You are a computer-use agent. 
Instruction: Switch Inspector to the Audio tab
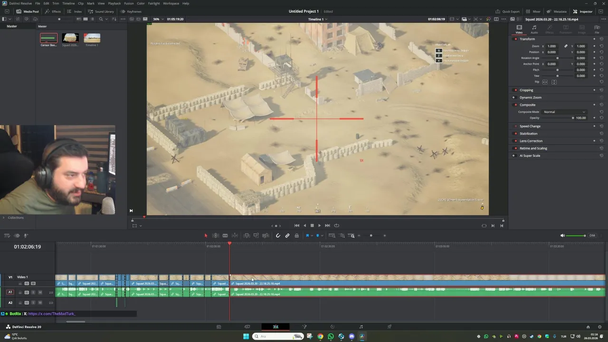pos(534,29)
